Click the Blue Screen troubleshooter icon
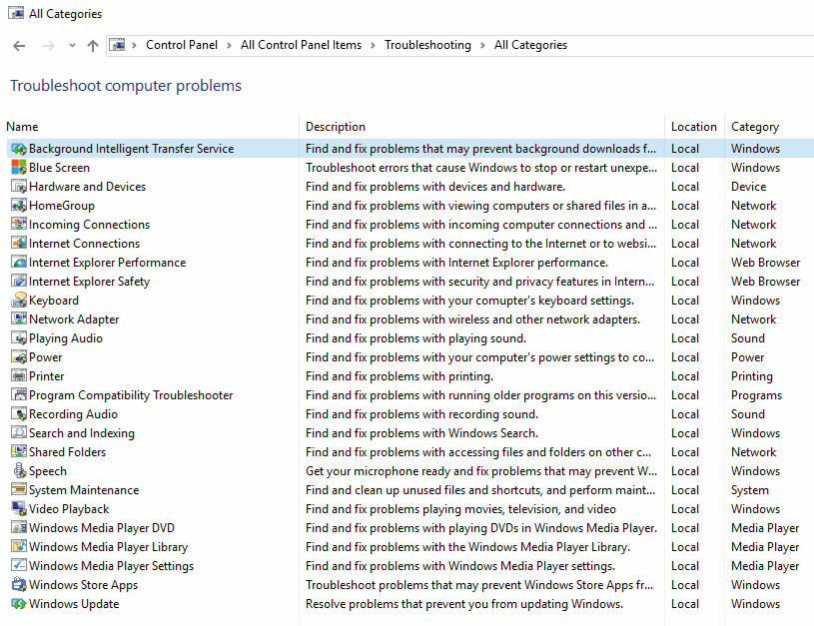Screen dimensions: 814x626 (19, 168)
